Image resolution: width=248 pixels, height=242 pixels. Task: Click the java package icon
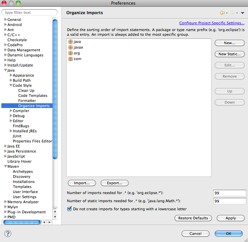(70, 42)
